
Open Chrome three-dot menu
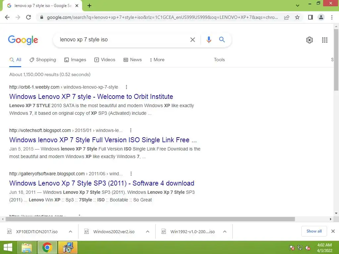pyautogui.click(x=332, y=17)
